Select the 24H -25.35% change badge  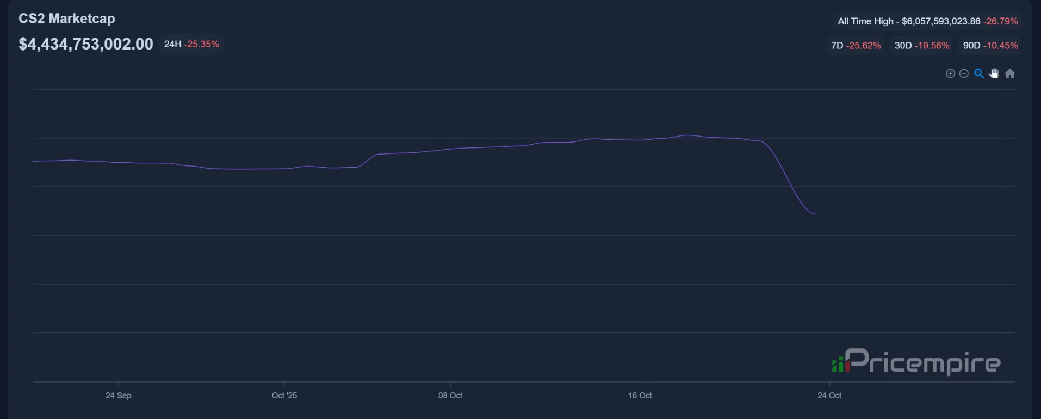(x=191, y=44)
